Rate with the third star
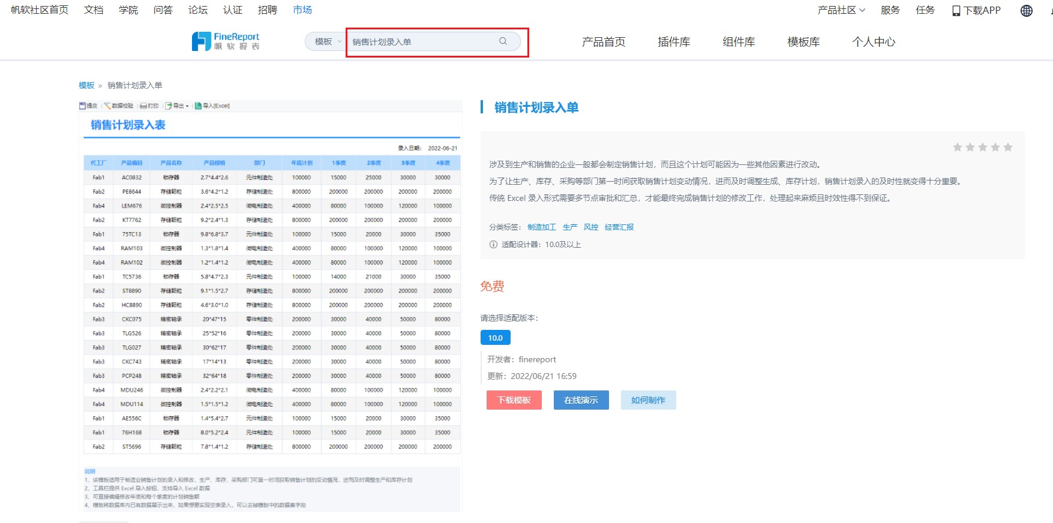 (x=983, y=147)
